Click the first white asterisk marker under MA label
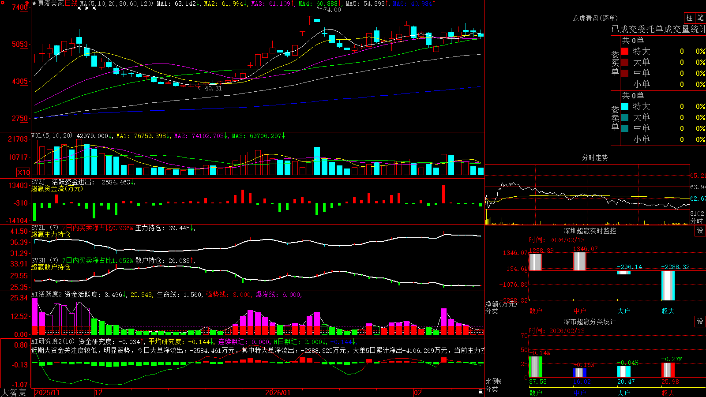Viewport: 706px width, 397px height. (x=79, y=8)
